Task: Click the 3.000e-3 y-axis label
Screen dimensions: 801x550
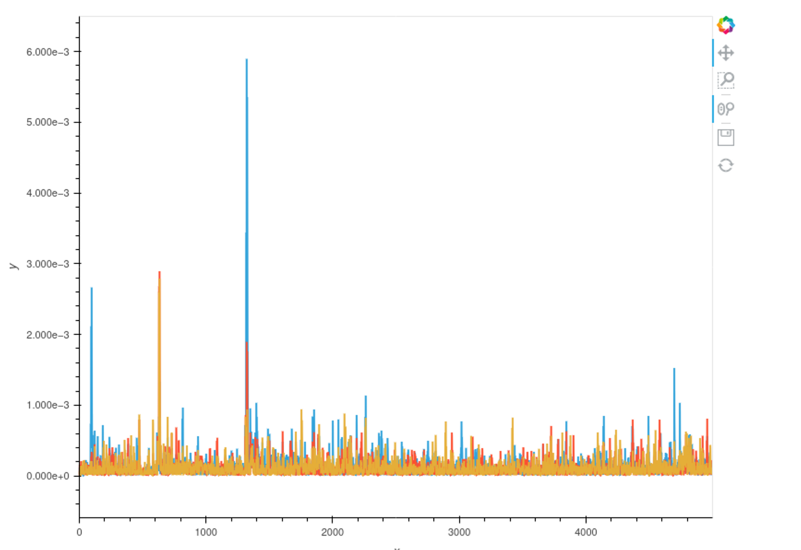Action: pyautogui.click(x=48, y=264)
